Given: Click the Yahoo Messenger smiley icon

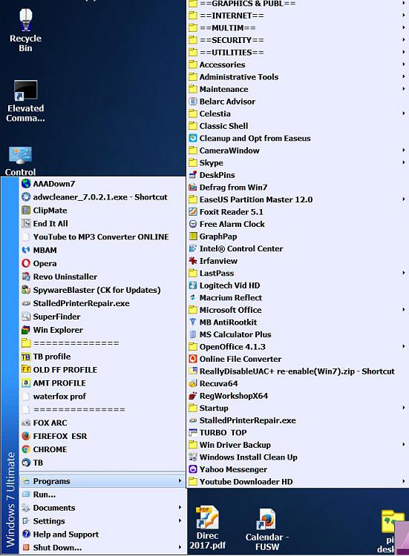Looking at the screenshot, I should click(x=193, y=469).
